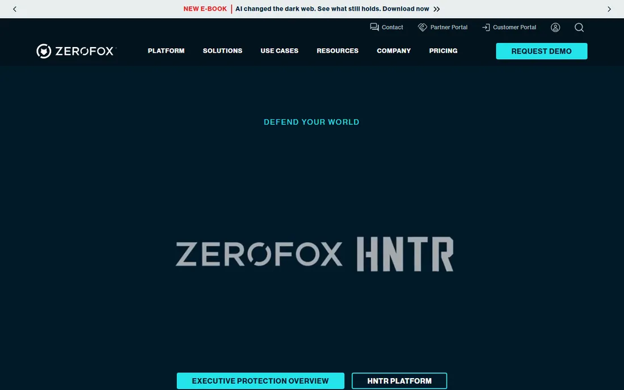Click the ZeroFox logo in header
The height and width of the screenshot is (390, 624).
click(x=76, y=51)
